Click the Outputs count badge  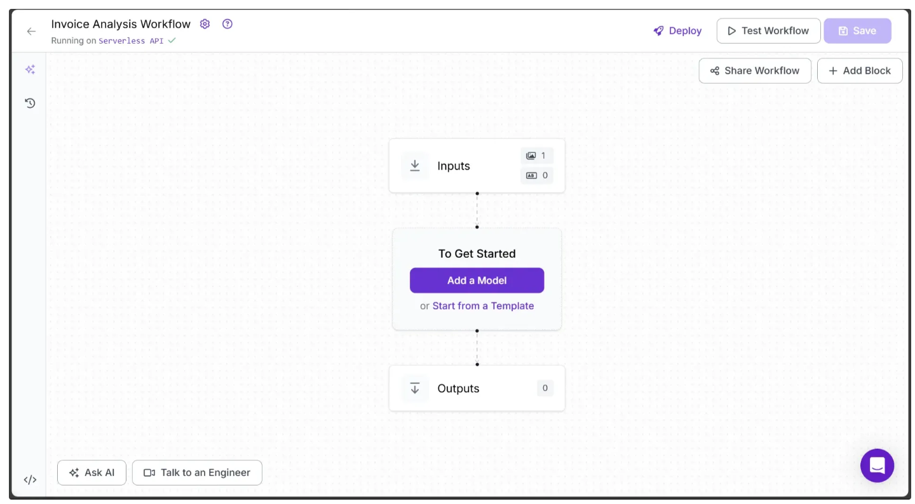[x=545, y=388]
